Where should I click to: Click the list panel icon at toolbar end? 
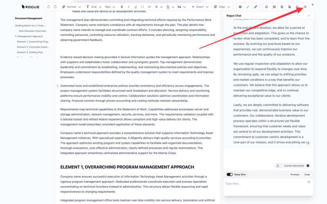click(x=305, y=7)
